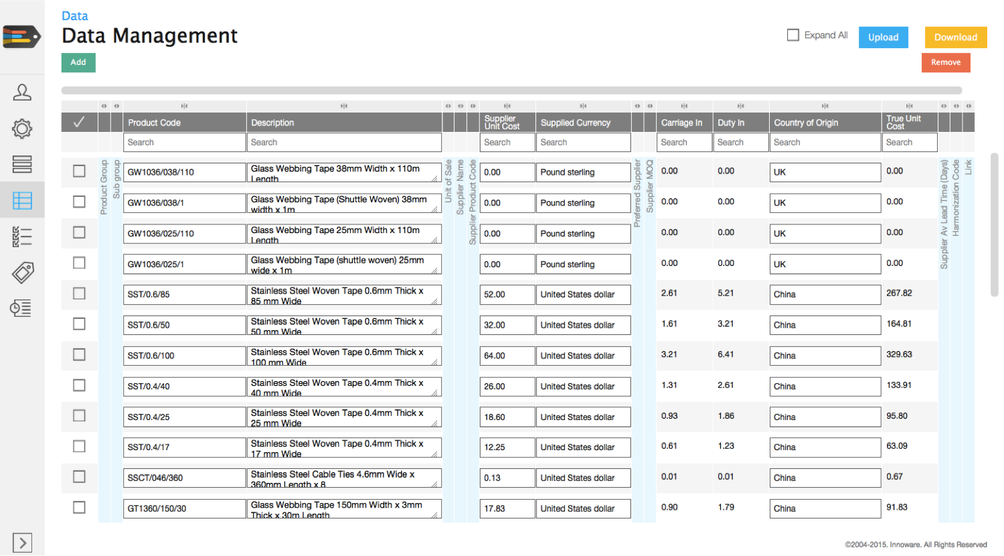Open the history report icon in sidebar

pyautogui.click(x=22, y=308)
